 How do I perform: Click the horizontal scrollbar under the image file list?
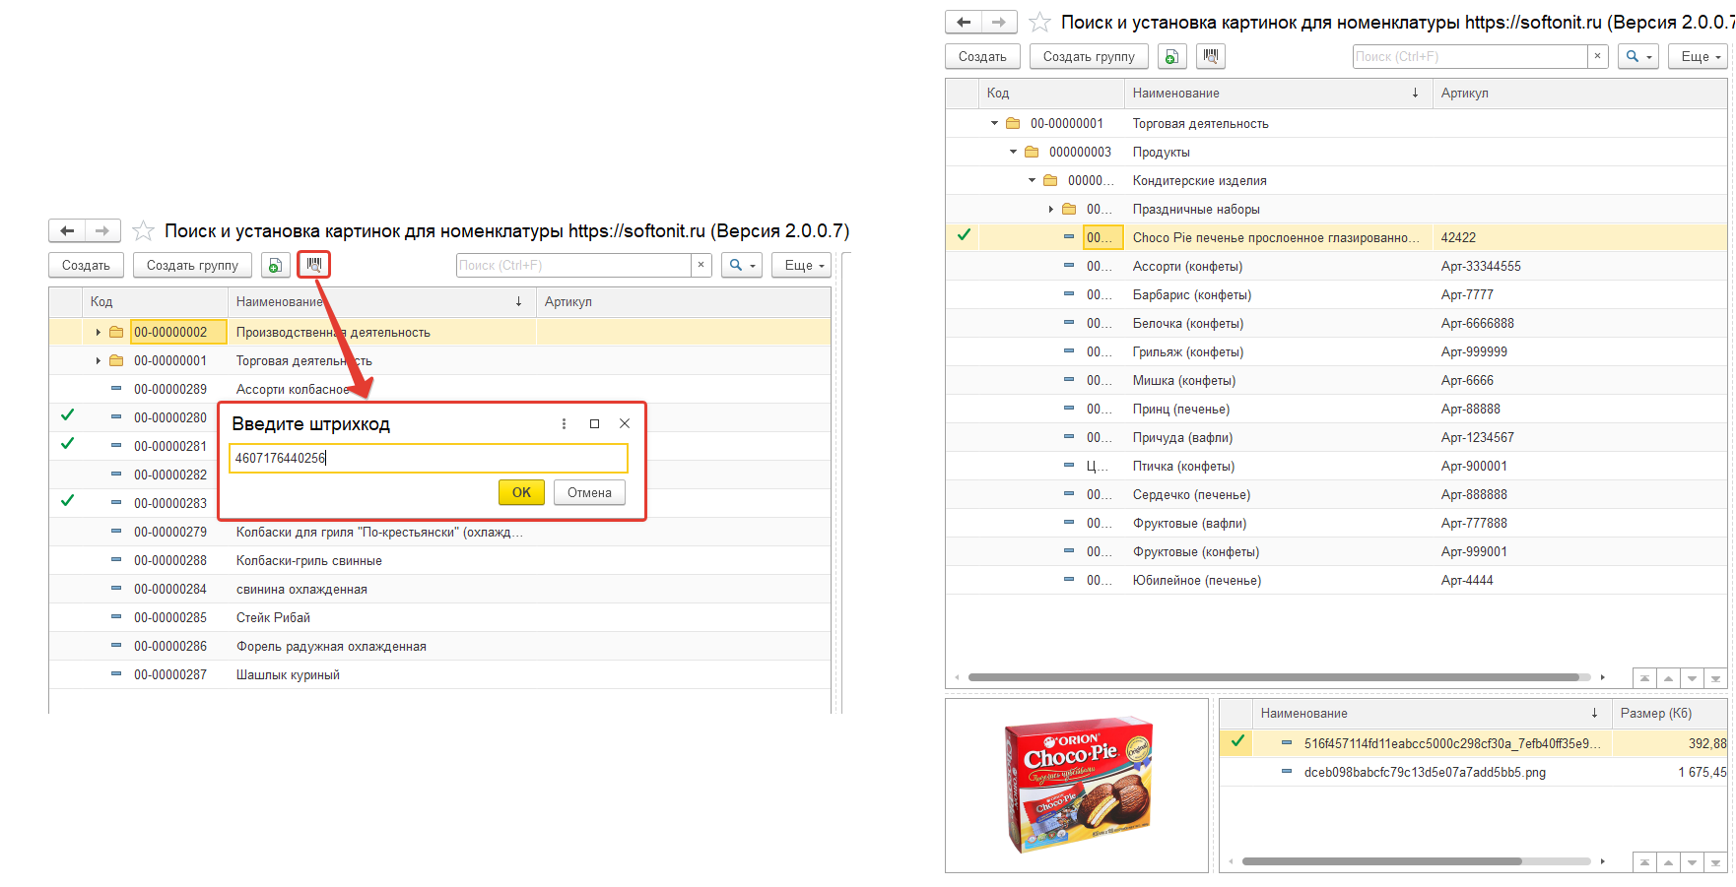(1381, 861)
